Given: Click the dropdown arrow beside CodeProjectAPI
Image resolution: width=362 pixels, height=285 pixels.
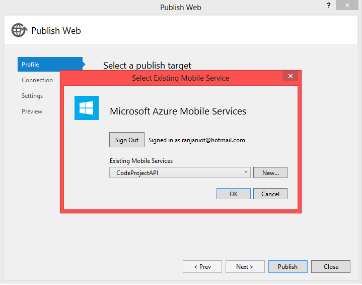Looking at the screenshot, I should [x=246, y=172].
